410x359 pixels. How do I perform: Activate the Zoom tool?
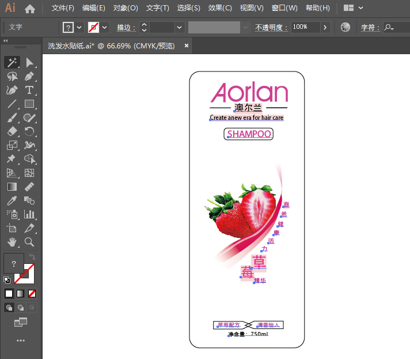coord(29,241)
